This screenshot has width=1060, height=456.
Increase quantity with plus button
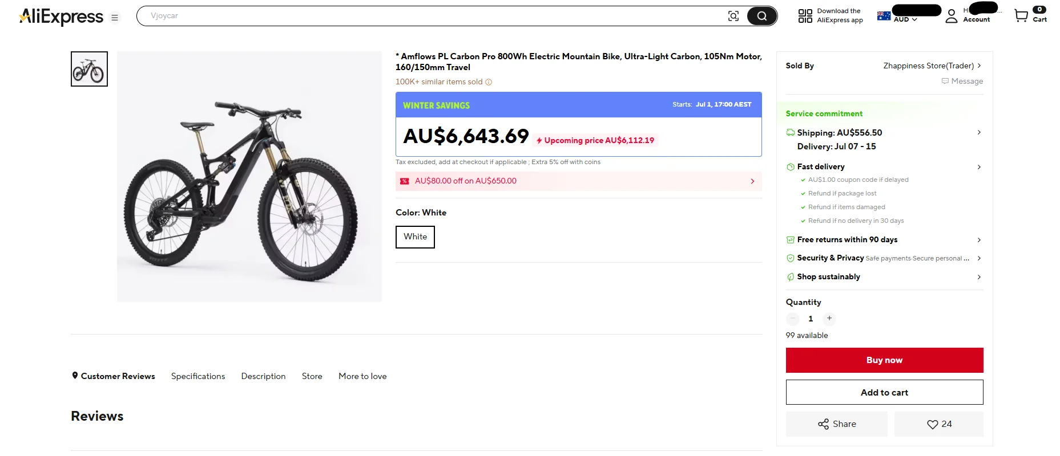point(829,319)
